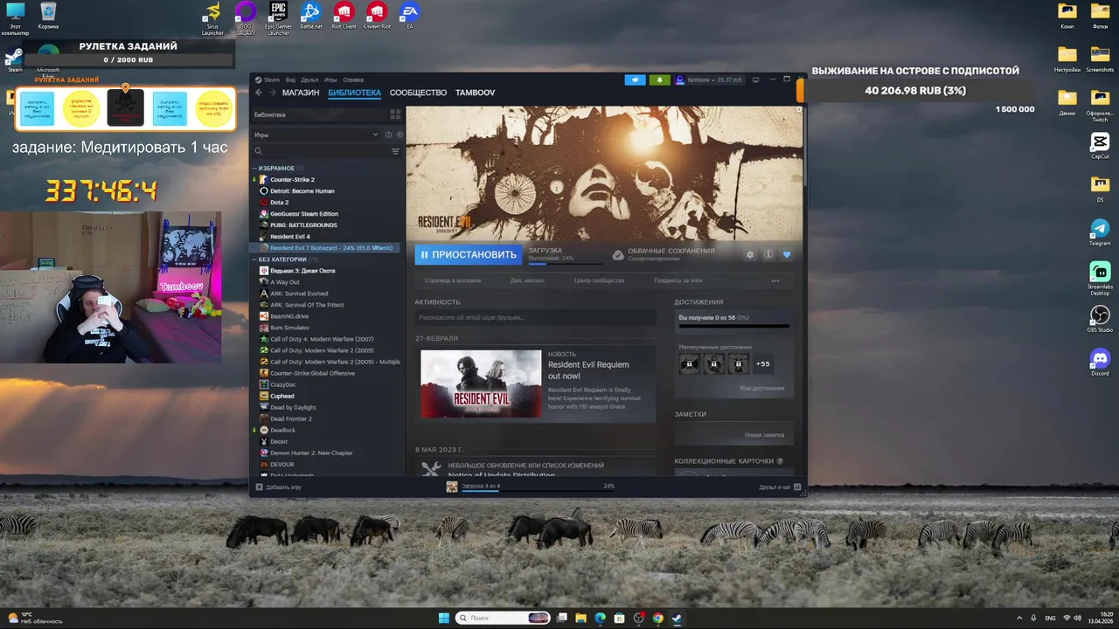Click achievements progress bar 0 из 58
1119x629 pixels.
click(x=734, y=325)
